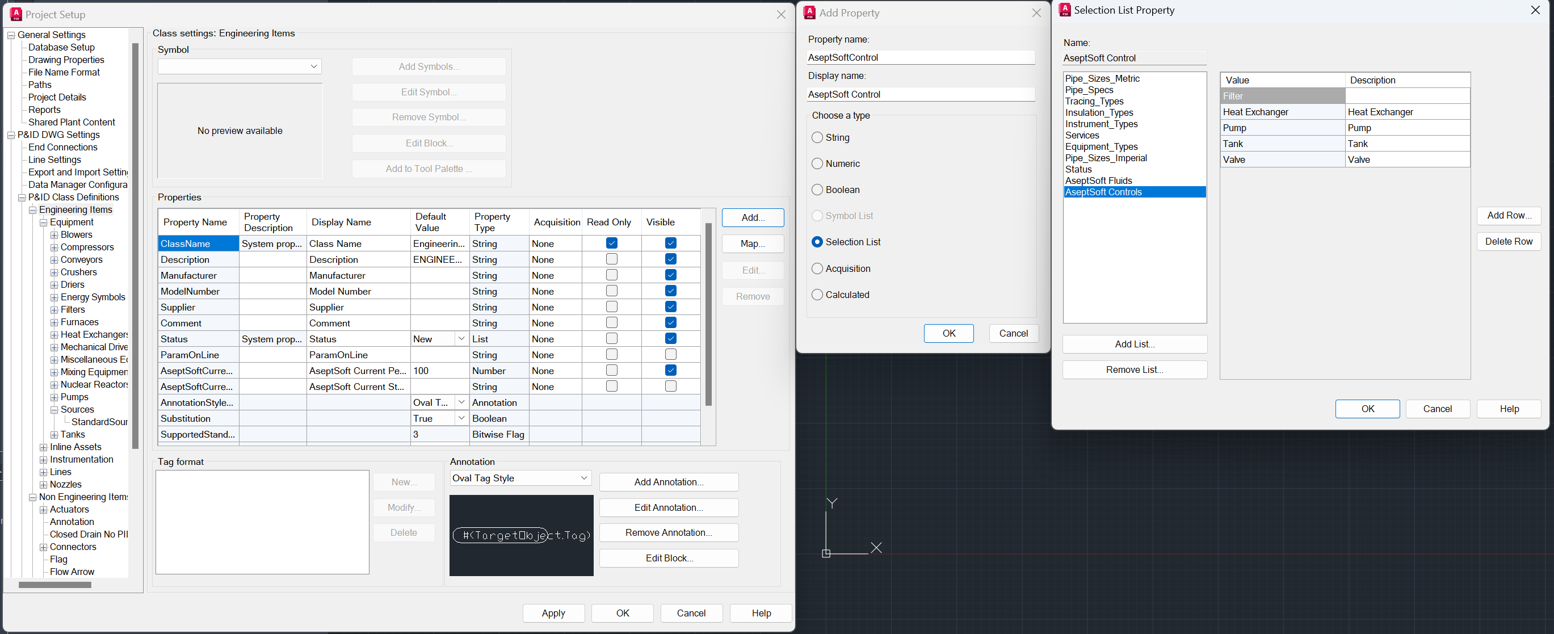Click OK in Selection List Property dialog

click(1368, 409)
